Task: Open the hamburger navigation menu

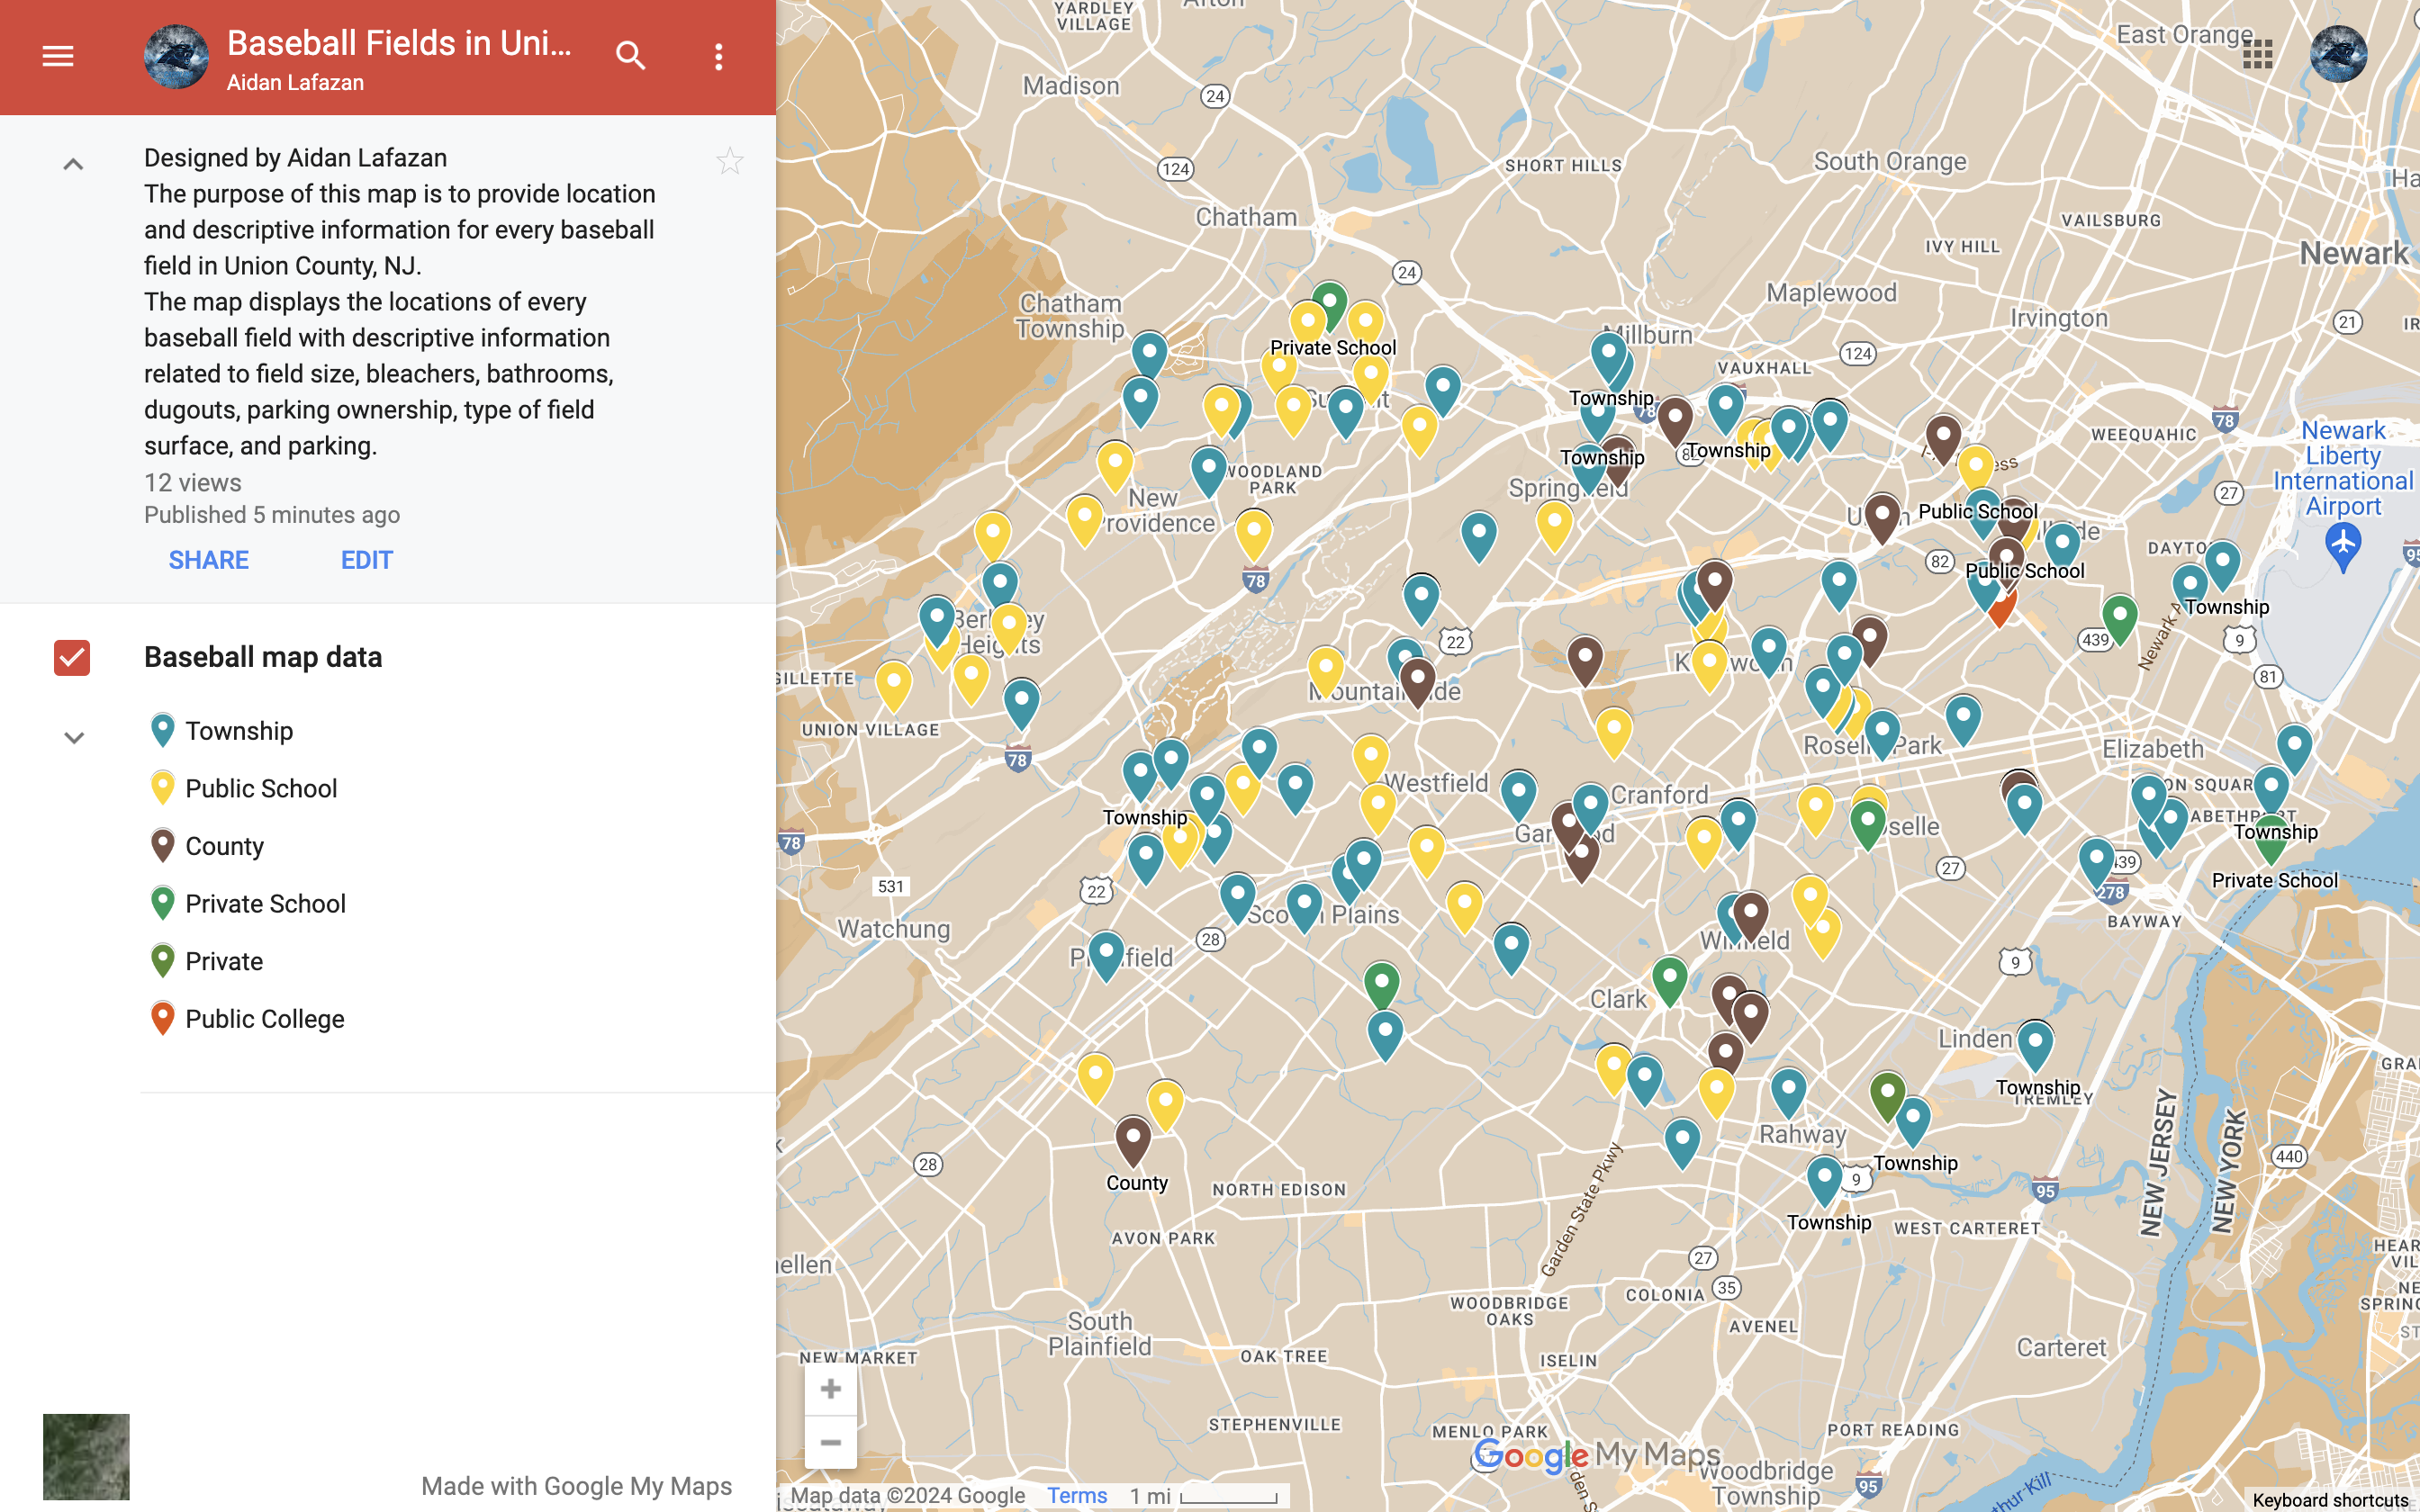Action: [x=57, y=56]
